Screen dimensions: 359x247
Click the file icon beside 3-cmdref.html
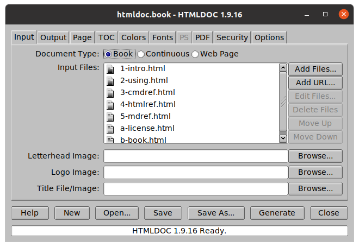pyautogui.click(x=110, y=93)
